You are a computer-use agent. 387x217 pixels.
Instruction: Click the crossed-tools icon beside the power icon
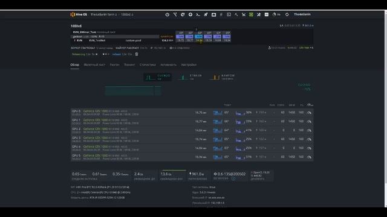175,14
